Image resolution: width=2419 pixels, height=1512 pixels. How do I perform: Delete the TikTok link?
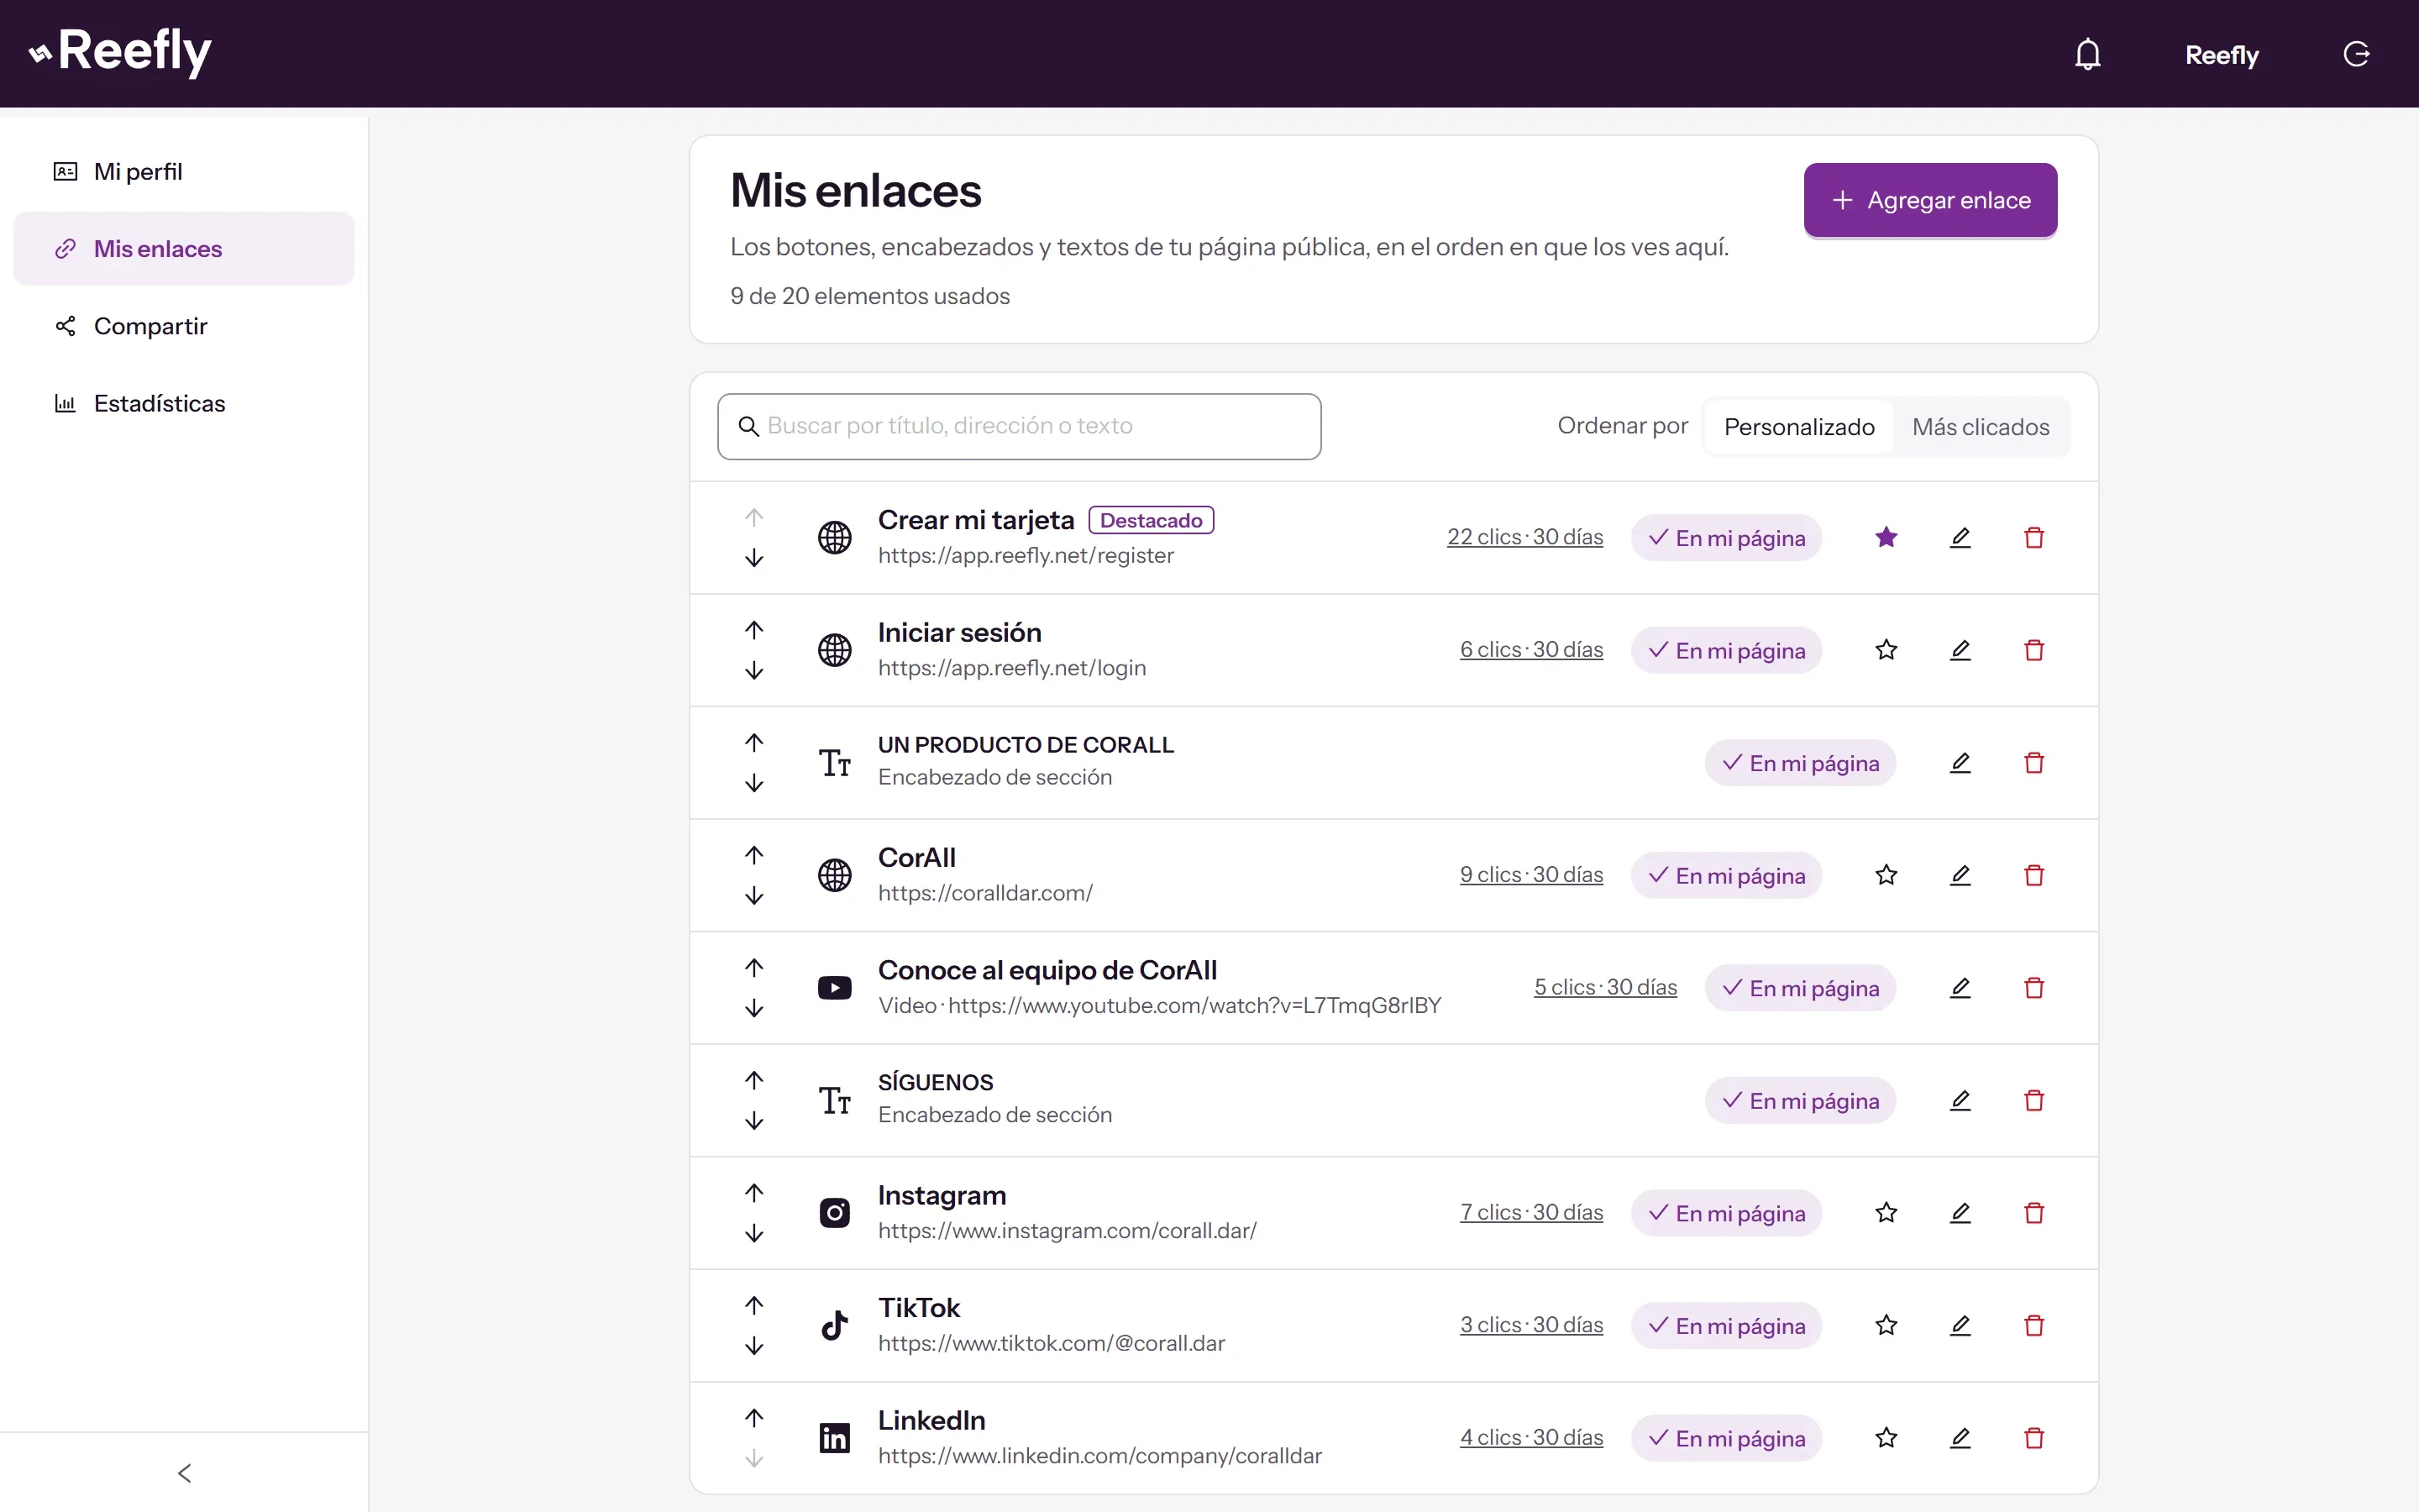pos(2034,1325)
